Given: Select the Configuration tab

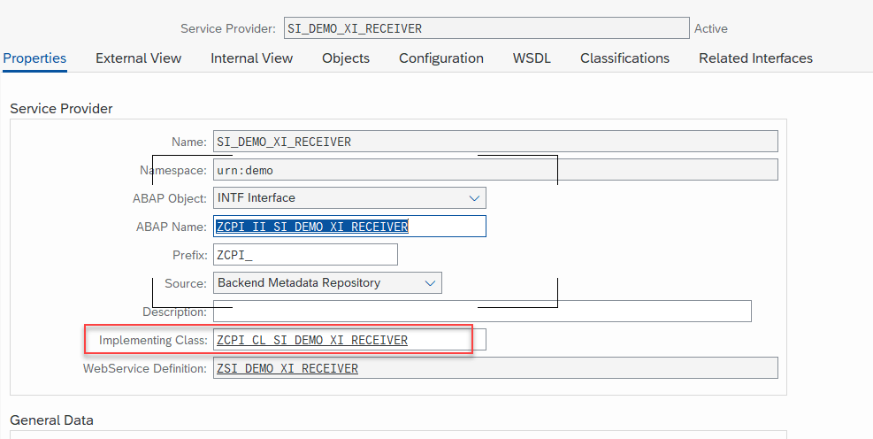Looking at the screenshot, I should [440, 58].
